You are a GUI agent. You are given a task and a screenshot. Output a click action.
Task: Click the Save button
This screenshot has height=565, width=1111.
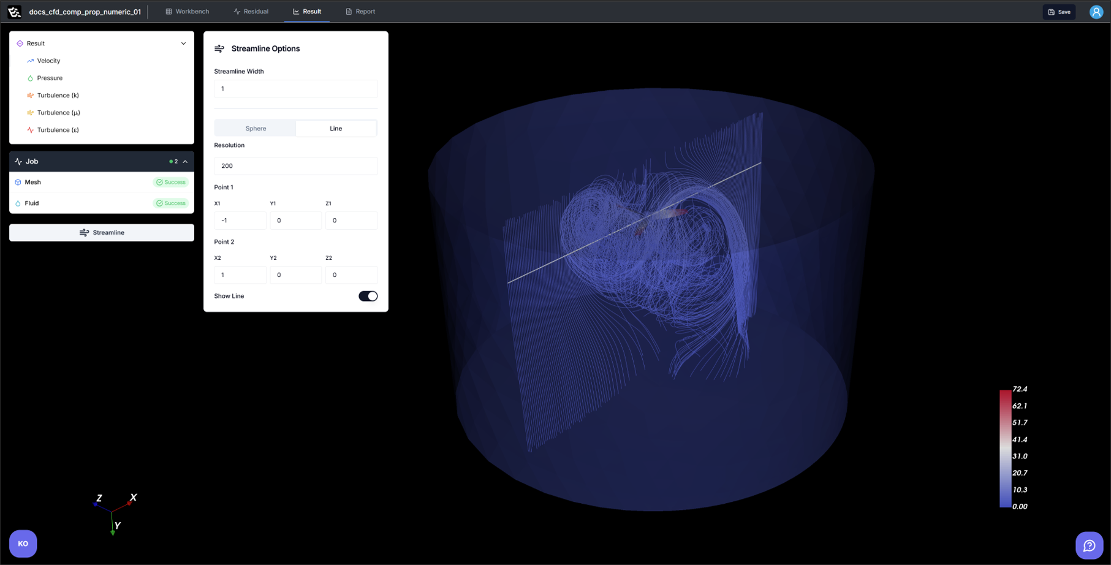pos(1059,12)
